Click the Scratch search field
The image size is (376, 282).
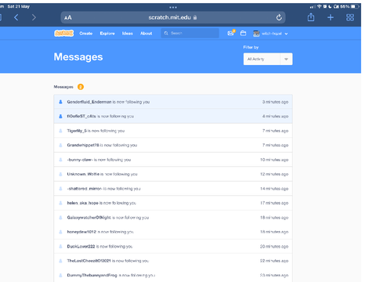click(x=190, y=33)
